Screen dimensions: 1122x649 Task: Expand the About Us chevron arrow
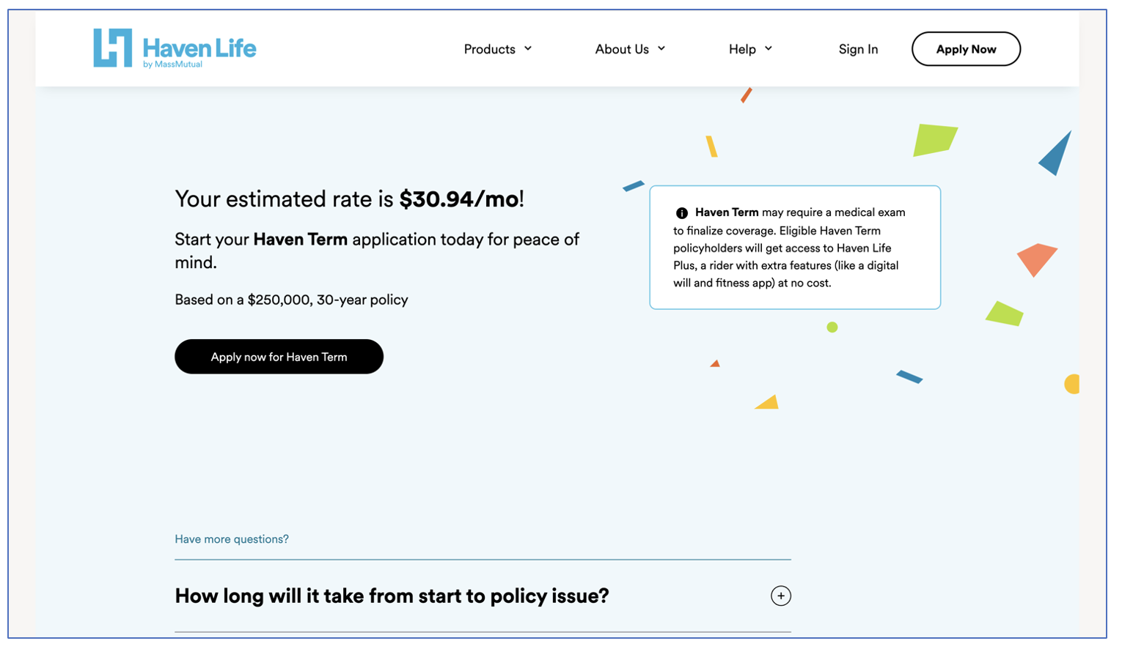(x=661, y=48)
